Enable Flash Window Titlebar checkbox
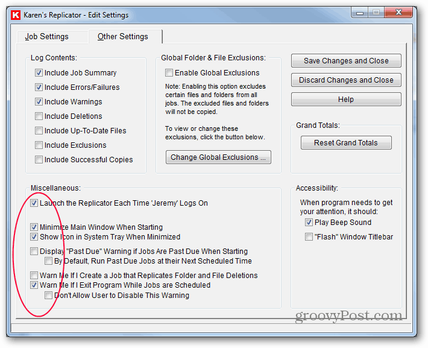Screen dimensions: 428x348 [309, 237]
